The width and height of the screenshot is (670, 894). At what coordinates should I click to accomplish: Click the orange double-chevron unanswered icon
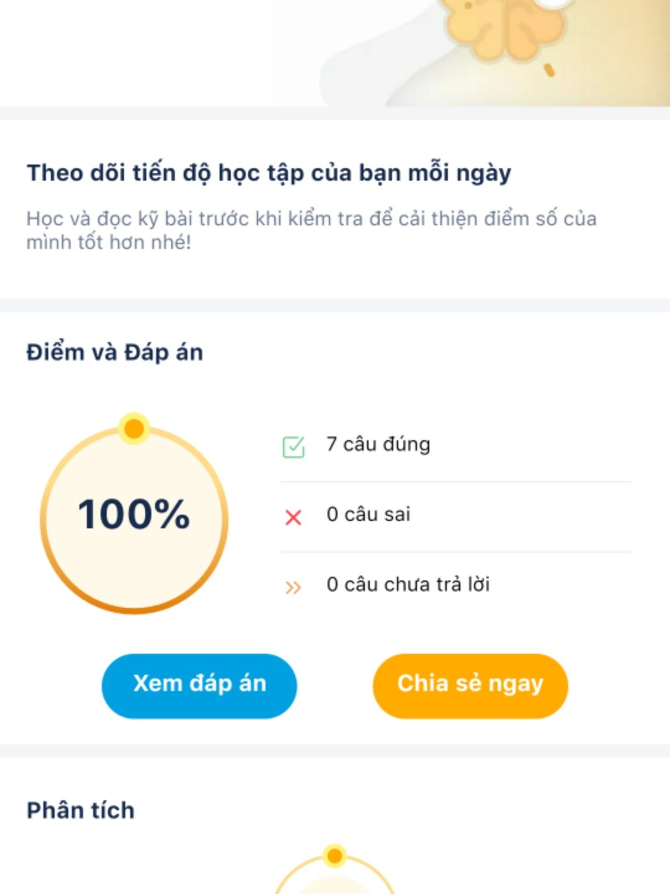[x=293, y=587]
